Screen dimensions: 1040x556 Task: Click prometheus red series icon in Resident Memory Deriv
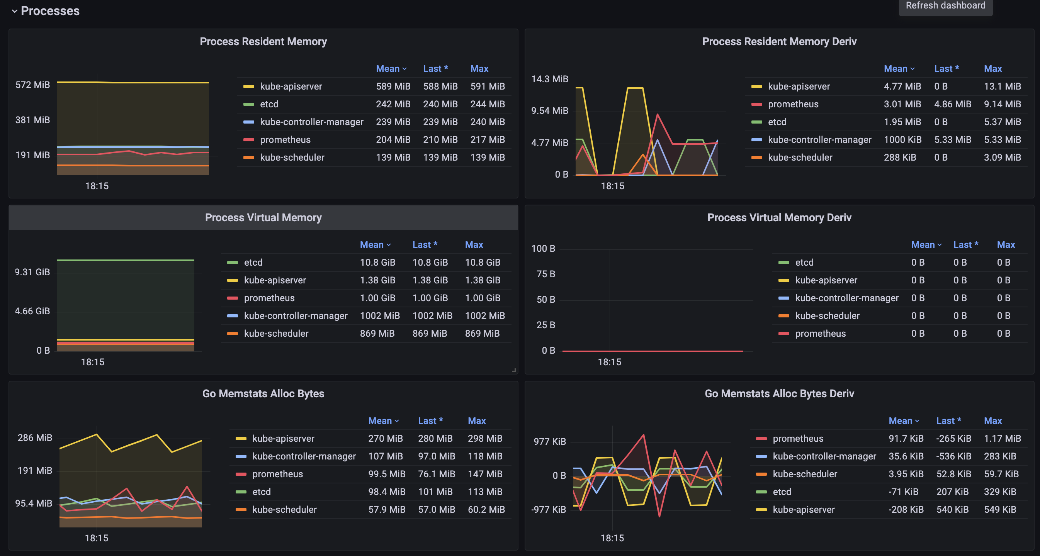click(756, 104)
